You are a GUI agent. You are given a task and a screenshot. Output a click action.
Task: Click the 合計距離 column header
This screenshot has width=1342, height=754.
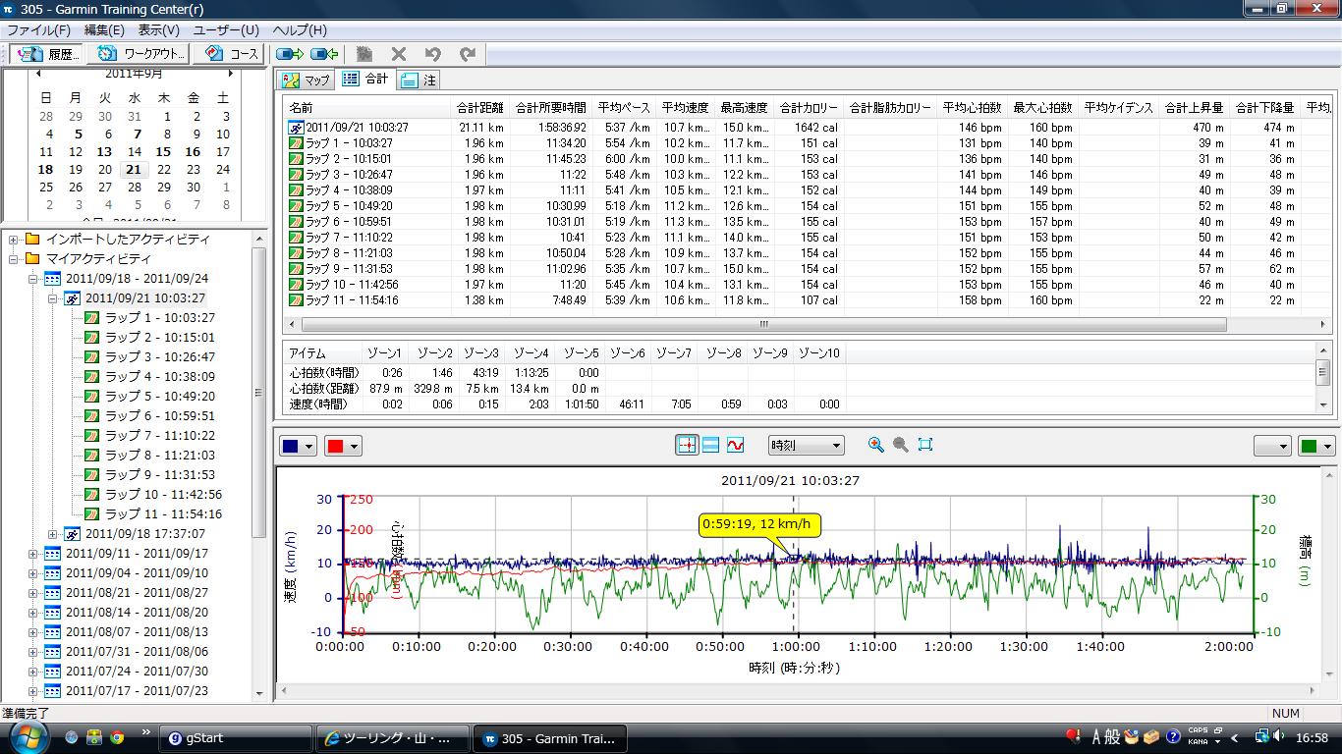tap(479, 107)
